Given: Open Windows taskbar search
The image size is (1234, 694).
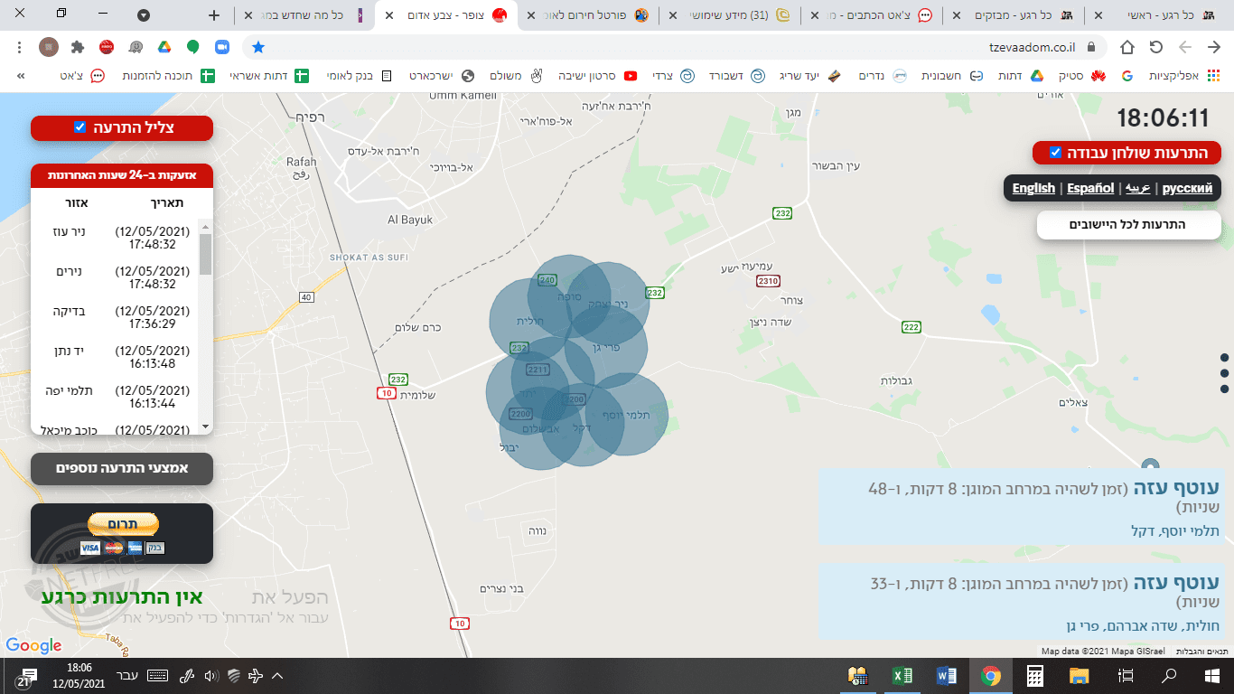Looking at the screenshot, I should [x=1169, y=676].
